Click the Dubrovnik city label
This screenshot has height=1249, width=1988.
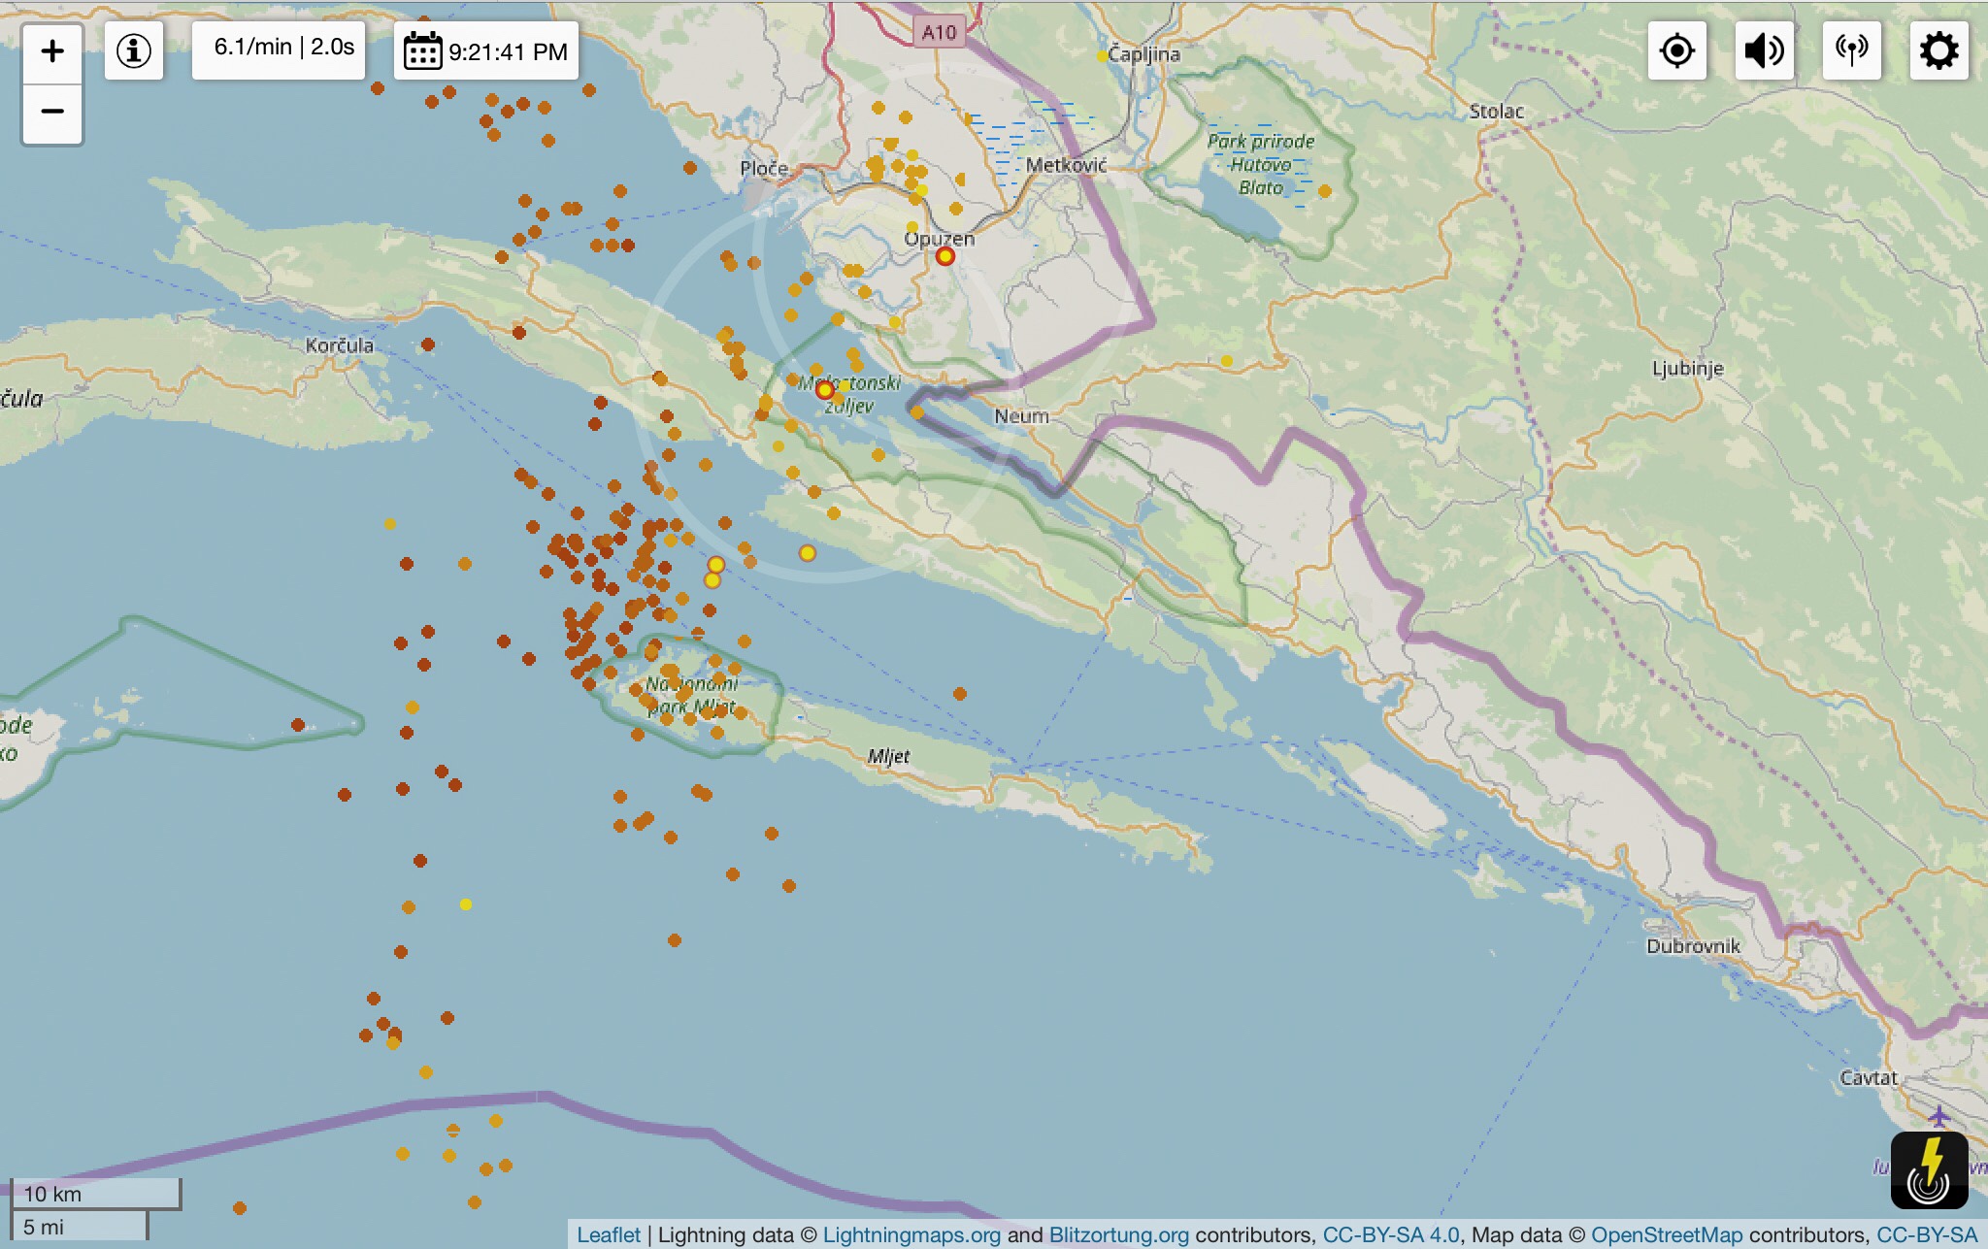click(x=1693, y=945)
